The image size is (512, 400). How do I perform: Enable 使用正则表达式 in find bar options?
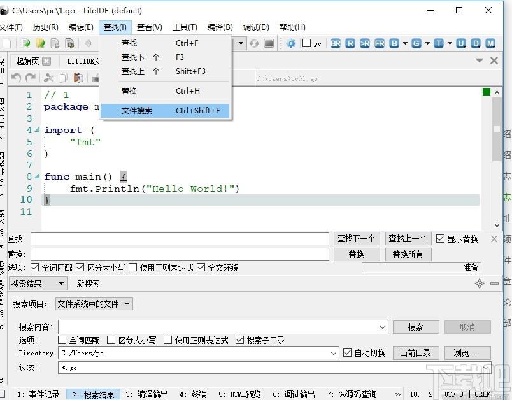click(132, 268)
